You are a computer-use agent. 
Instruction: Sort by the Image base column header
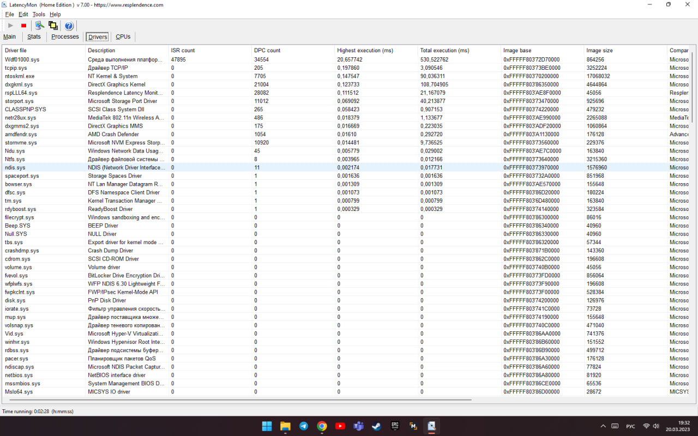point(543,50)
